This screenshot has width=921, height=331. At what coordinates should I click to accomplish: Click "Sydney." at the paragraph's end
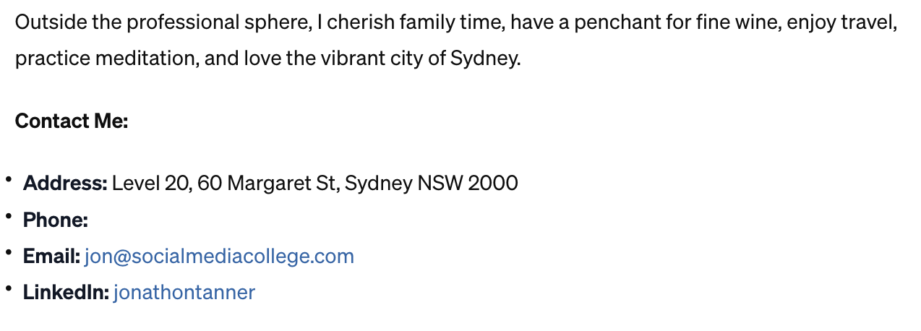pos(485,58)
